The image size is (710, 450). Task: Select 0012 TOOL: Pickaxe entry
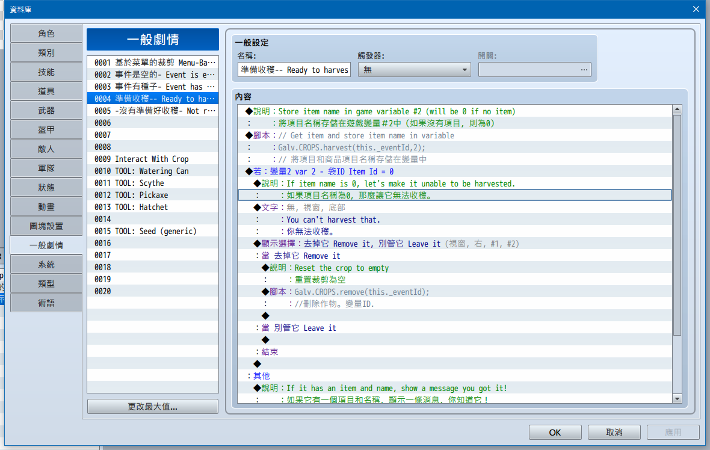coord(153,195)
